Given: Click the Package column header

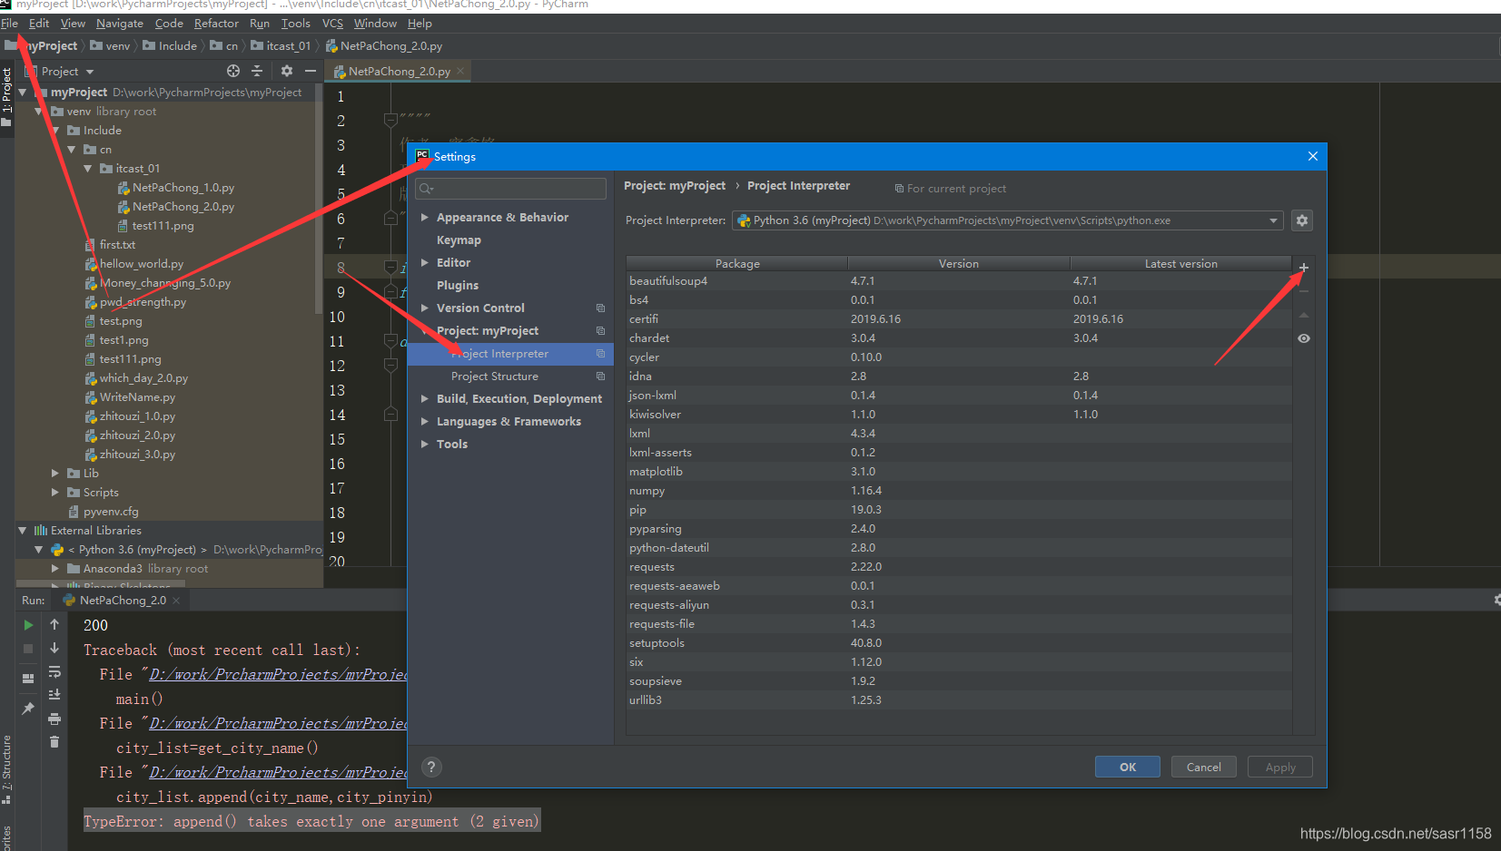Looking at the screenshot, I should [x=737, y=264].
